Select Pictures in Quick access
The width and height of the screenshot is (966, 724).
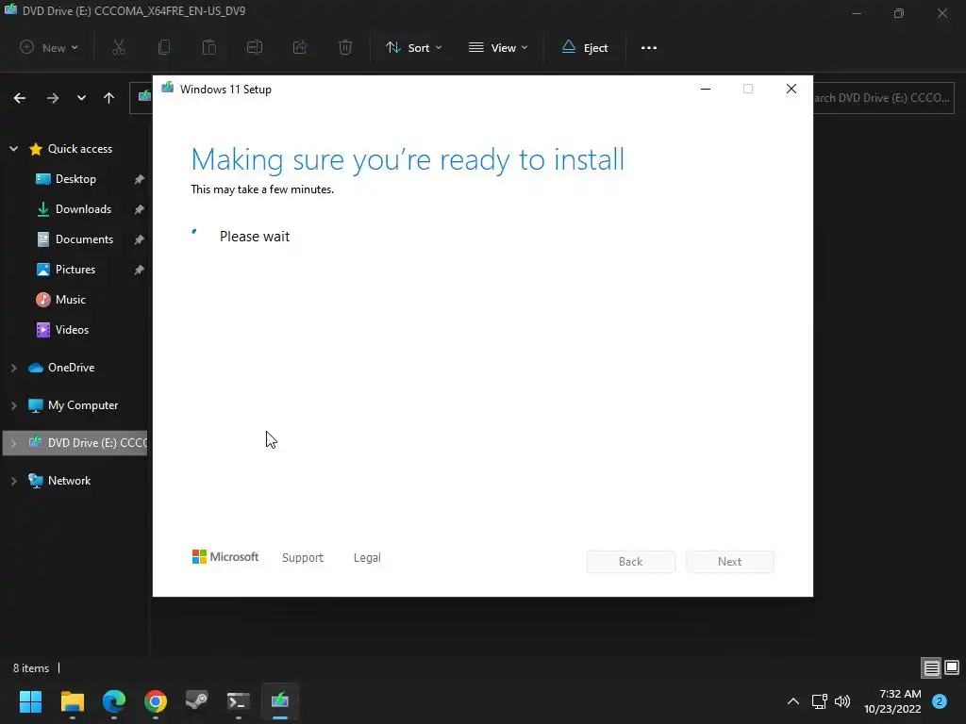[x=75, y=270]
